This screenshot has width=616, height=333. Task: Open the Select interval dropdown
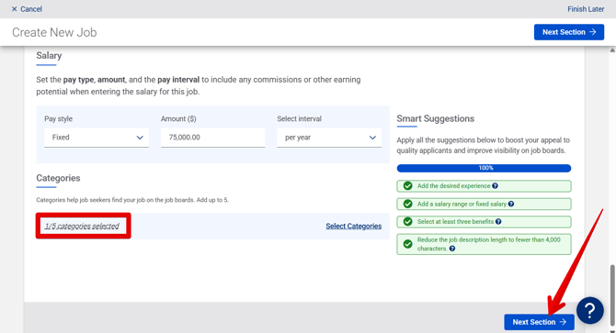[329, 138]
